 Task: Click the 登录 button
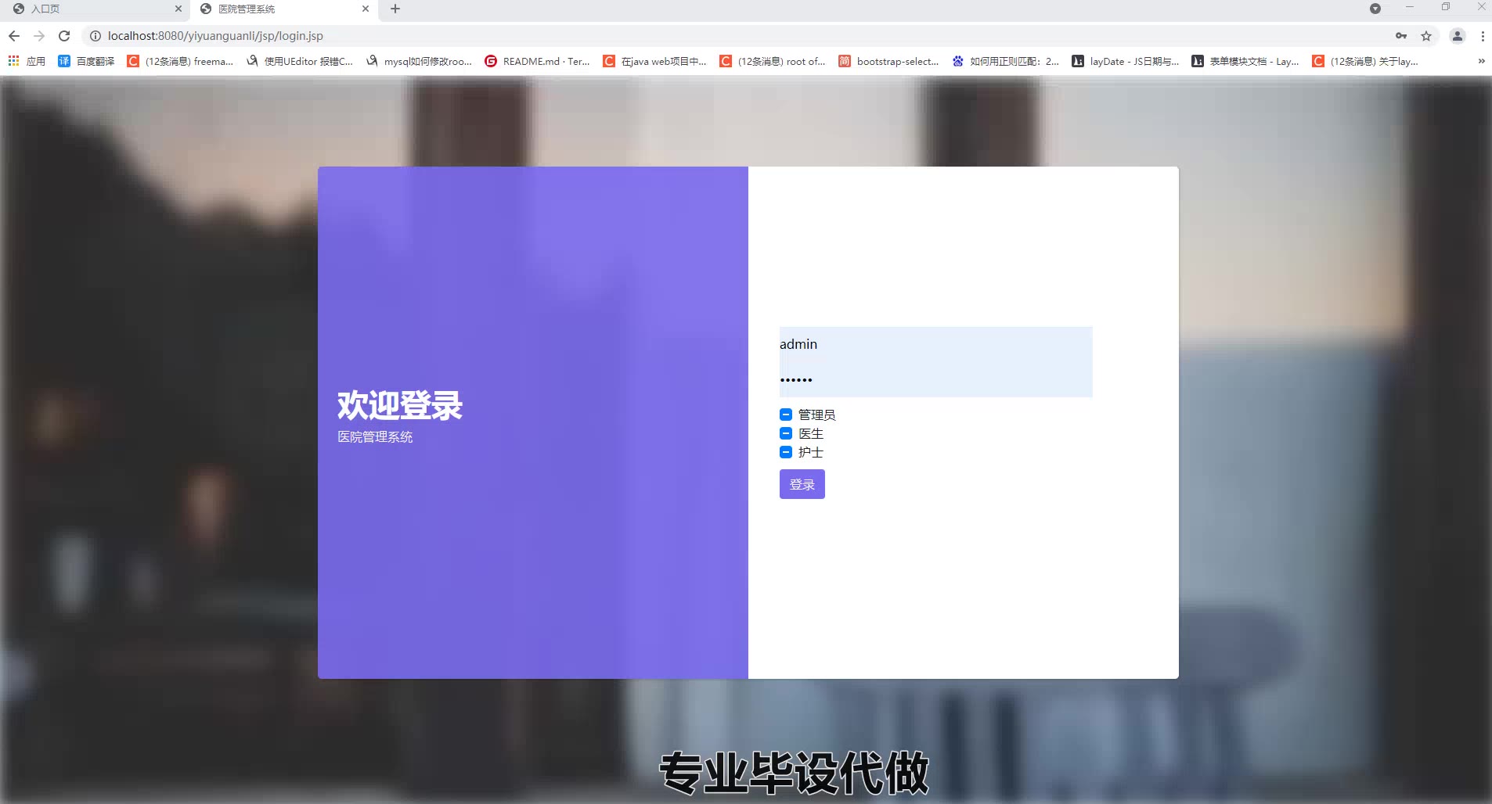(x=802, y=484)
